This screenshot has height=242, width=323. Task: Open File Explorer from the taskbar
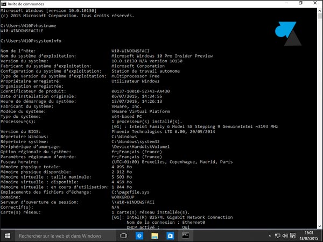155,236
